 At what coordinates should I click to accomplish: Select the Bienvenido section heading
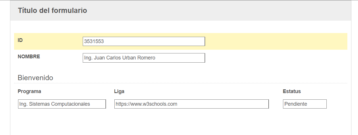(x=35, y=78)
